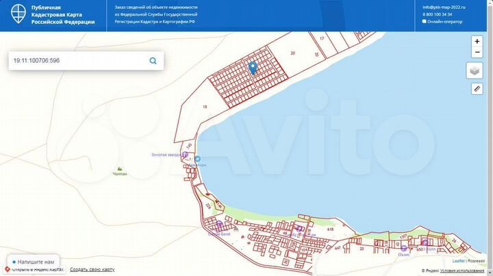Open Условия использования link
Viewport: 493px width, 276px height.
[x=462, y=271]
